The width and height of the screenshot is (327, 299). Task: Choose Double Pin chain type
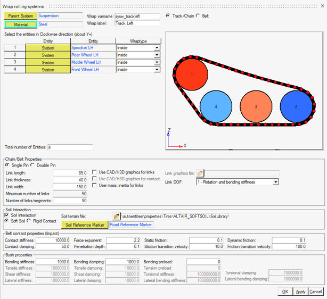32,165
